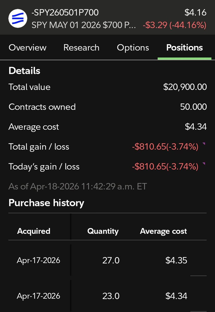This screenshot has width=215, height=312.
Task: Switch to the Research tab
Action: 81,48
